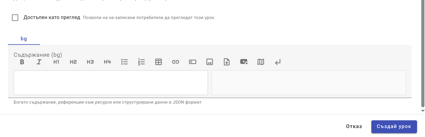Insert an H3 heading
The width and height of the screenshot is (425, 137).
(90, 62)
